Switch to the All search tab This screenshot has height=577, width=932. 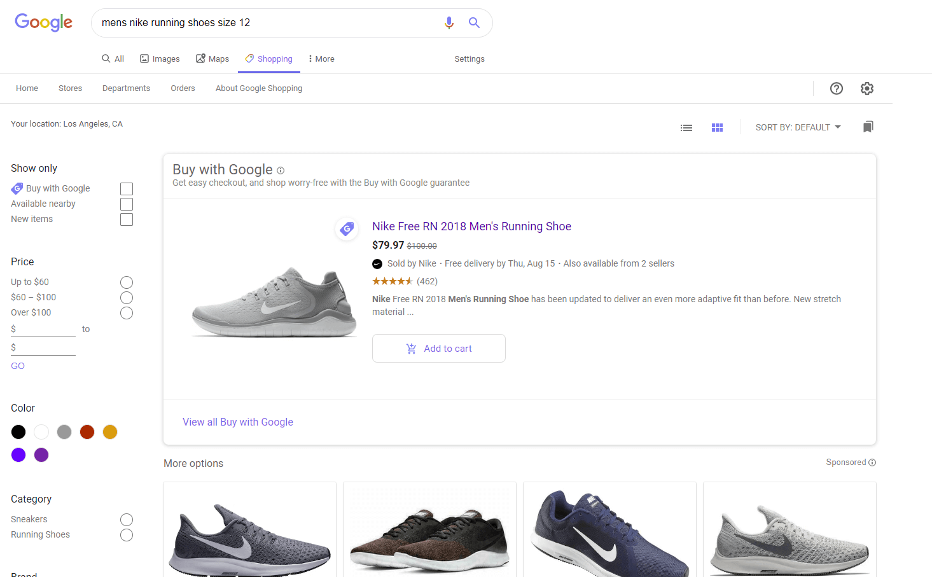pos(113,59)
